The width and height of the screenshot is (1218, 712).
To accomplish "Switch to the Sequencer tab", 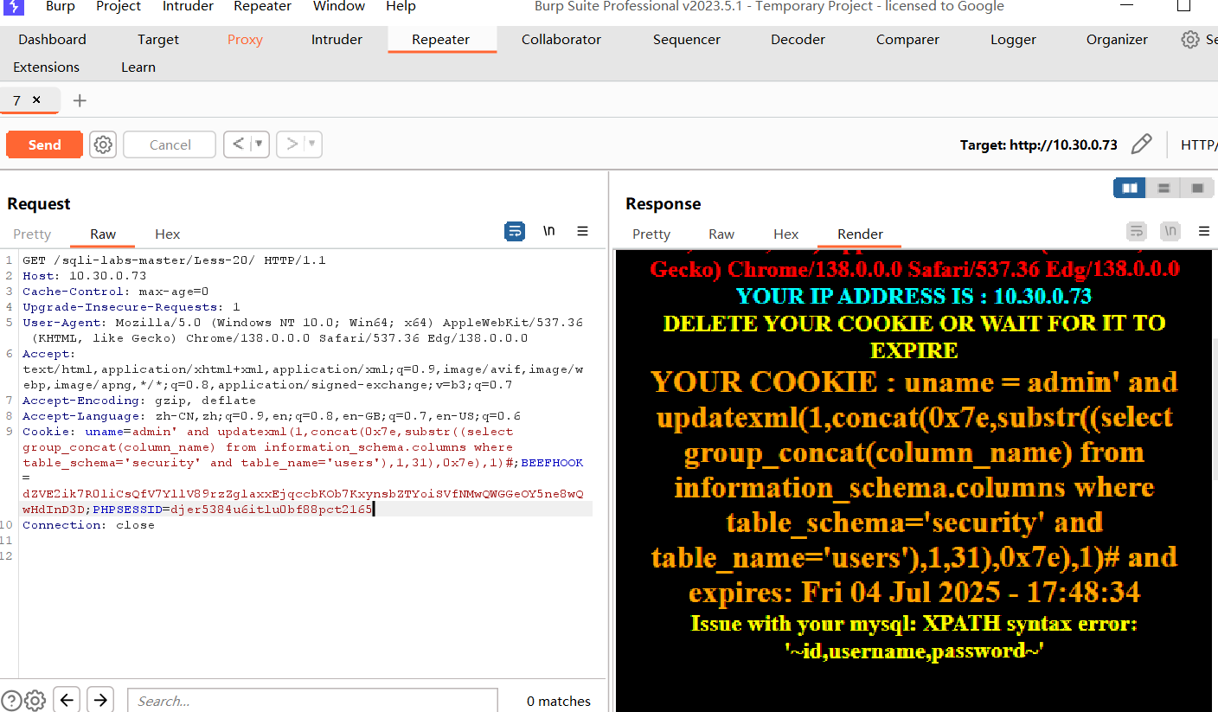I will [x=687, y=40].
